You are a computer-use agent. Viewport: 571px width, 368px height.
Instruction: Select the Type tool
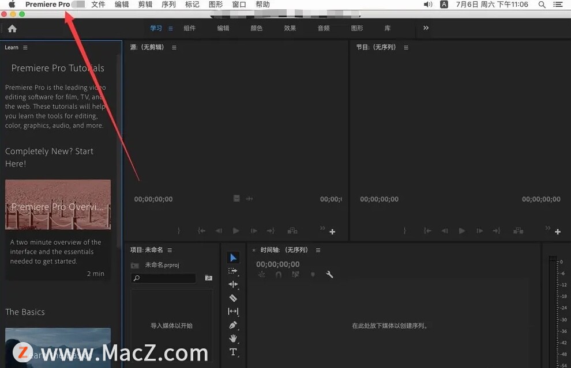tap(233, 352)
